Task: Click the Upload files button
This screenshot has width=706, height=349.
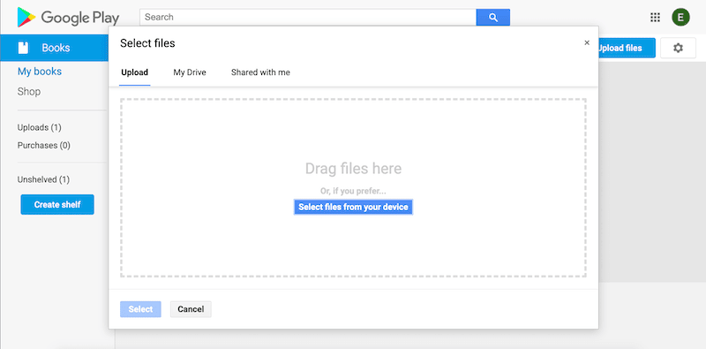Action: 624,48
